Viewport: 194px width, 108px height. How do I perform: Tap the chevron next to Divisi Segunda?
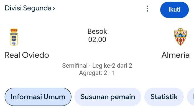tap(54, 9)
